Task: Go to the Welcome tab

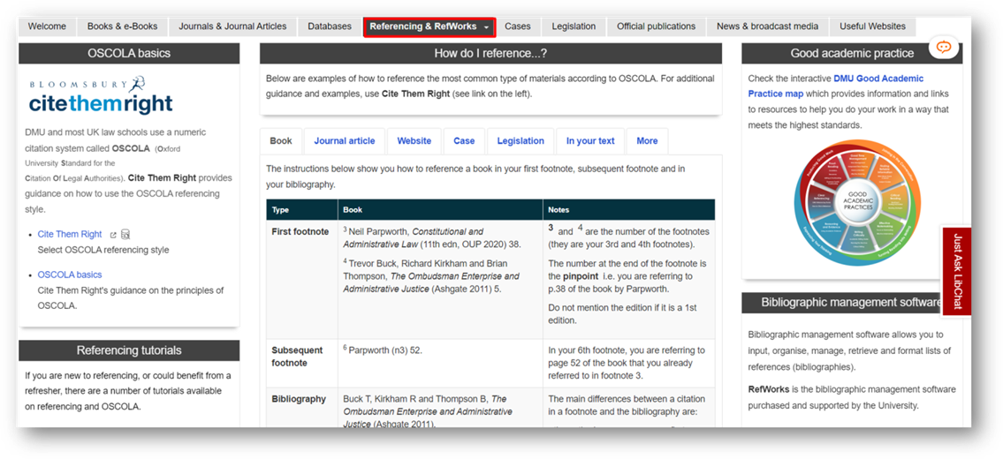Action: [x=48, y=26]
